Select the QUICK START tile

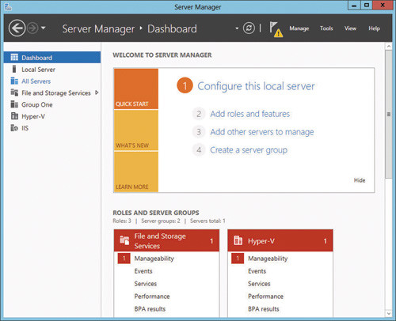136,89
